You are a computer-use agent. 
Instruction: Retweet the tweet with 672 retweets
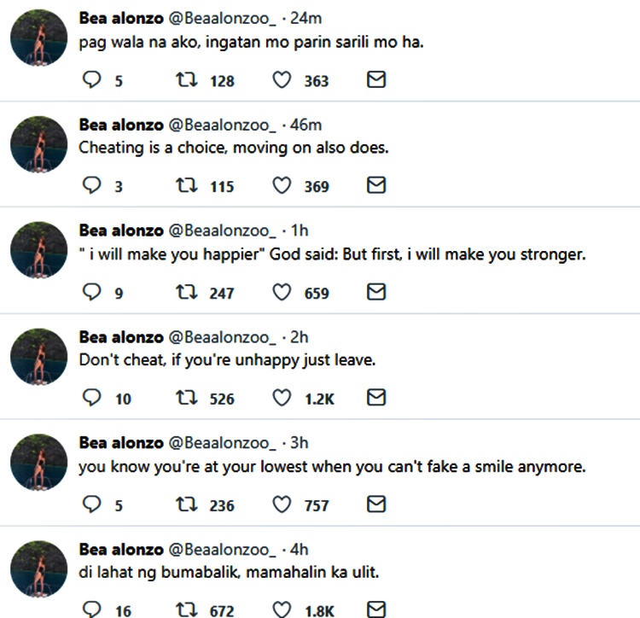185,609
